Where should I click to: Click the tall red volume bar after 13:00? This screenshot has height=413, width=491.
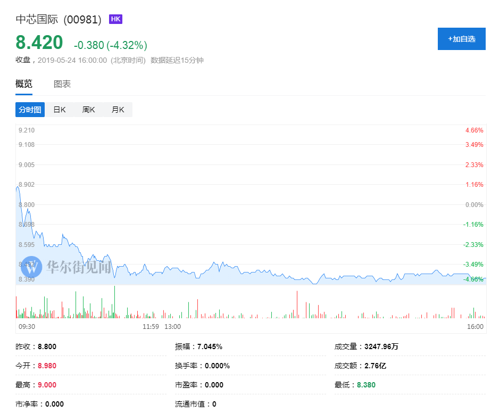click(x=297, y=304)
